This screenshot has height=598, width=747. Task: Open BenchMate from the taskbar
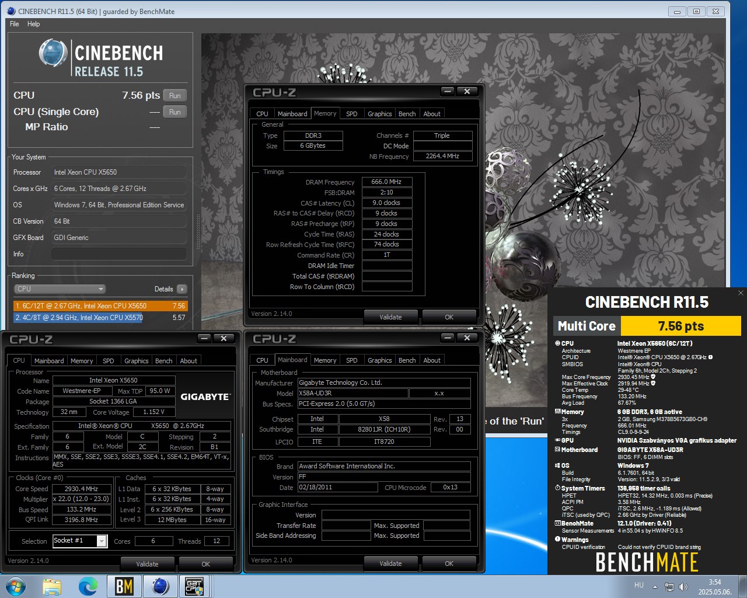[124, 586]
